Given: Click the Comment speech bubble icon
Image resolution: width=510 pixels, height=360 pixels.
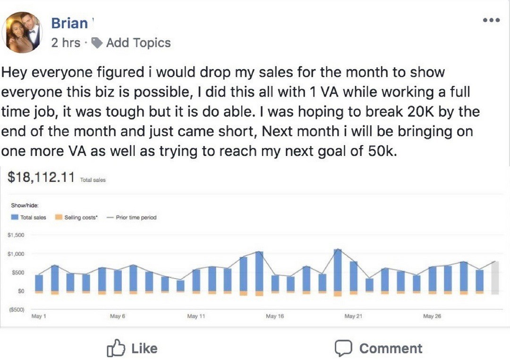Looking at the screenshot, I should click(343, 348).
